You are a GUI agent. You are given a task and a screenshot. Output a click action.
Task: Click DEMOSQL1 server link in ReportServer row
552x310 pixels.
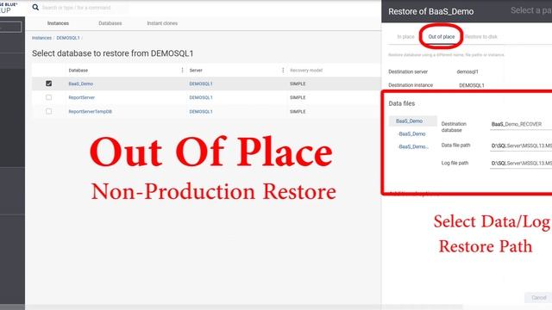click(201, 97)
